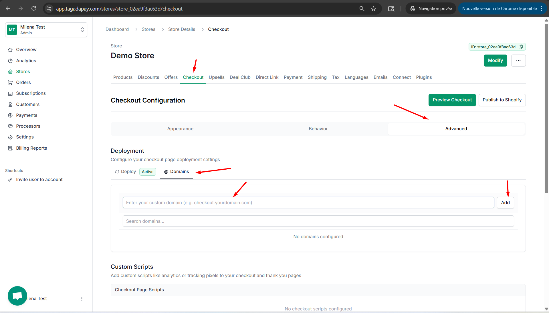
Task: Copy store ID with copy icon
Action: click(x=521, y=47)
